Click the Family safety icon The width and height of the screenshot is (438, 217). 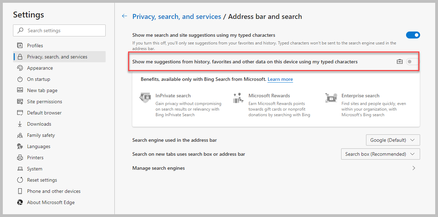coord(20,135)
